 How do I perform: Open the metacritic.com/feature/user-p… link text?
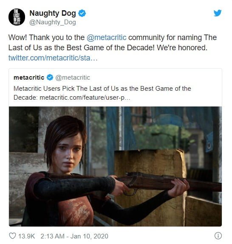pyautogui.click(x=85, y=98)
